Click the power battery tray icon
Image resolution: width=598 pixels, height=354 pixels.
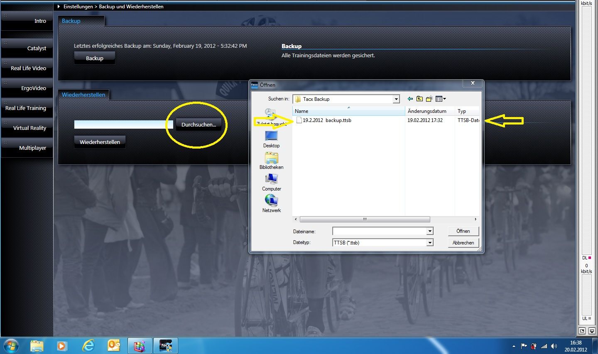[x=534, y=346]
